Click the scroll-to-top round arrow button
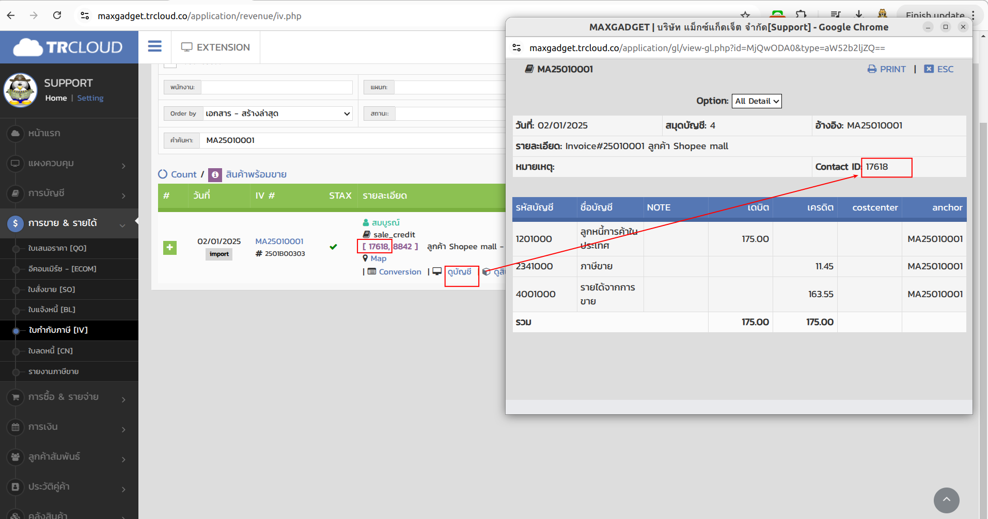This screenshot has width=988, height=519. pos(946,500)
